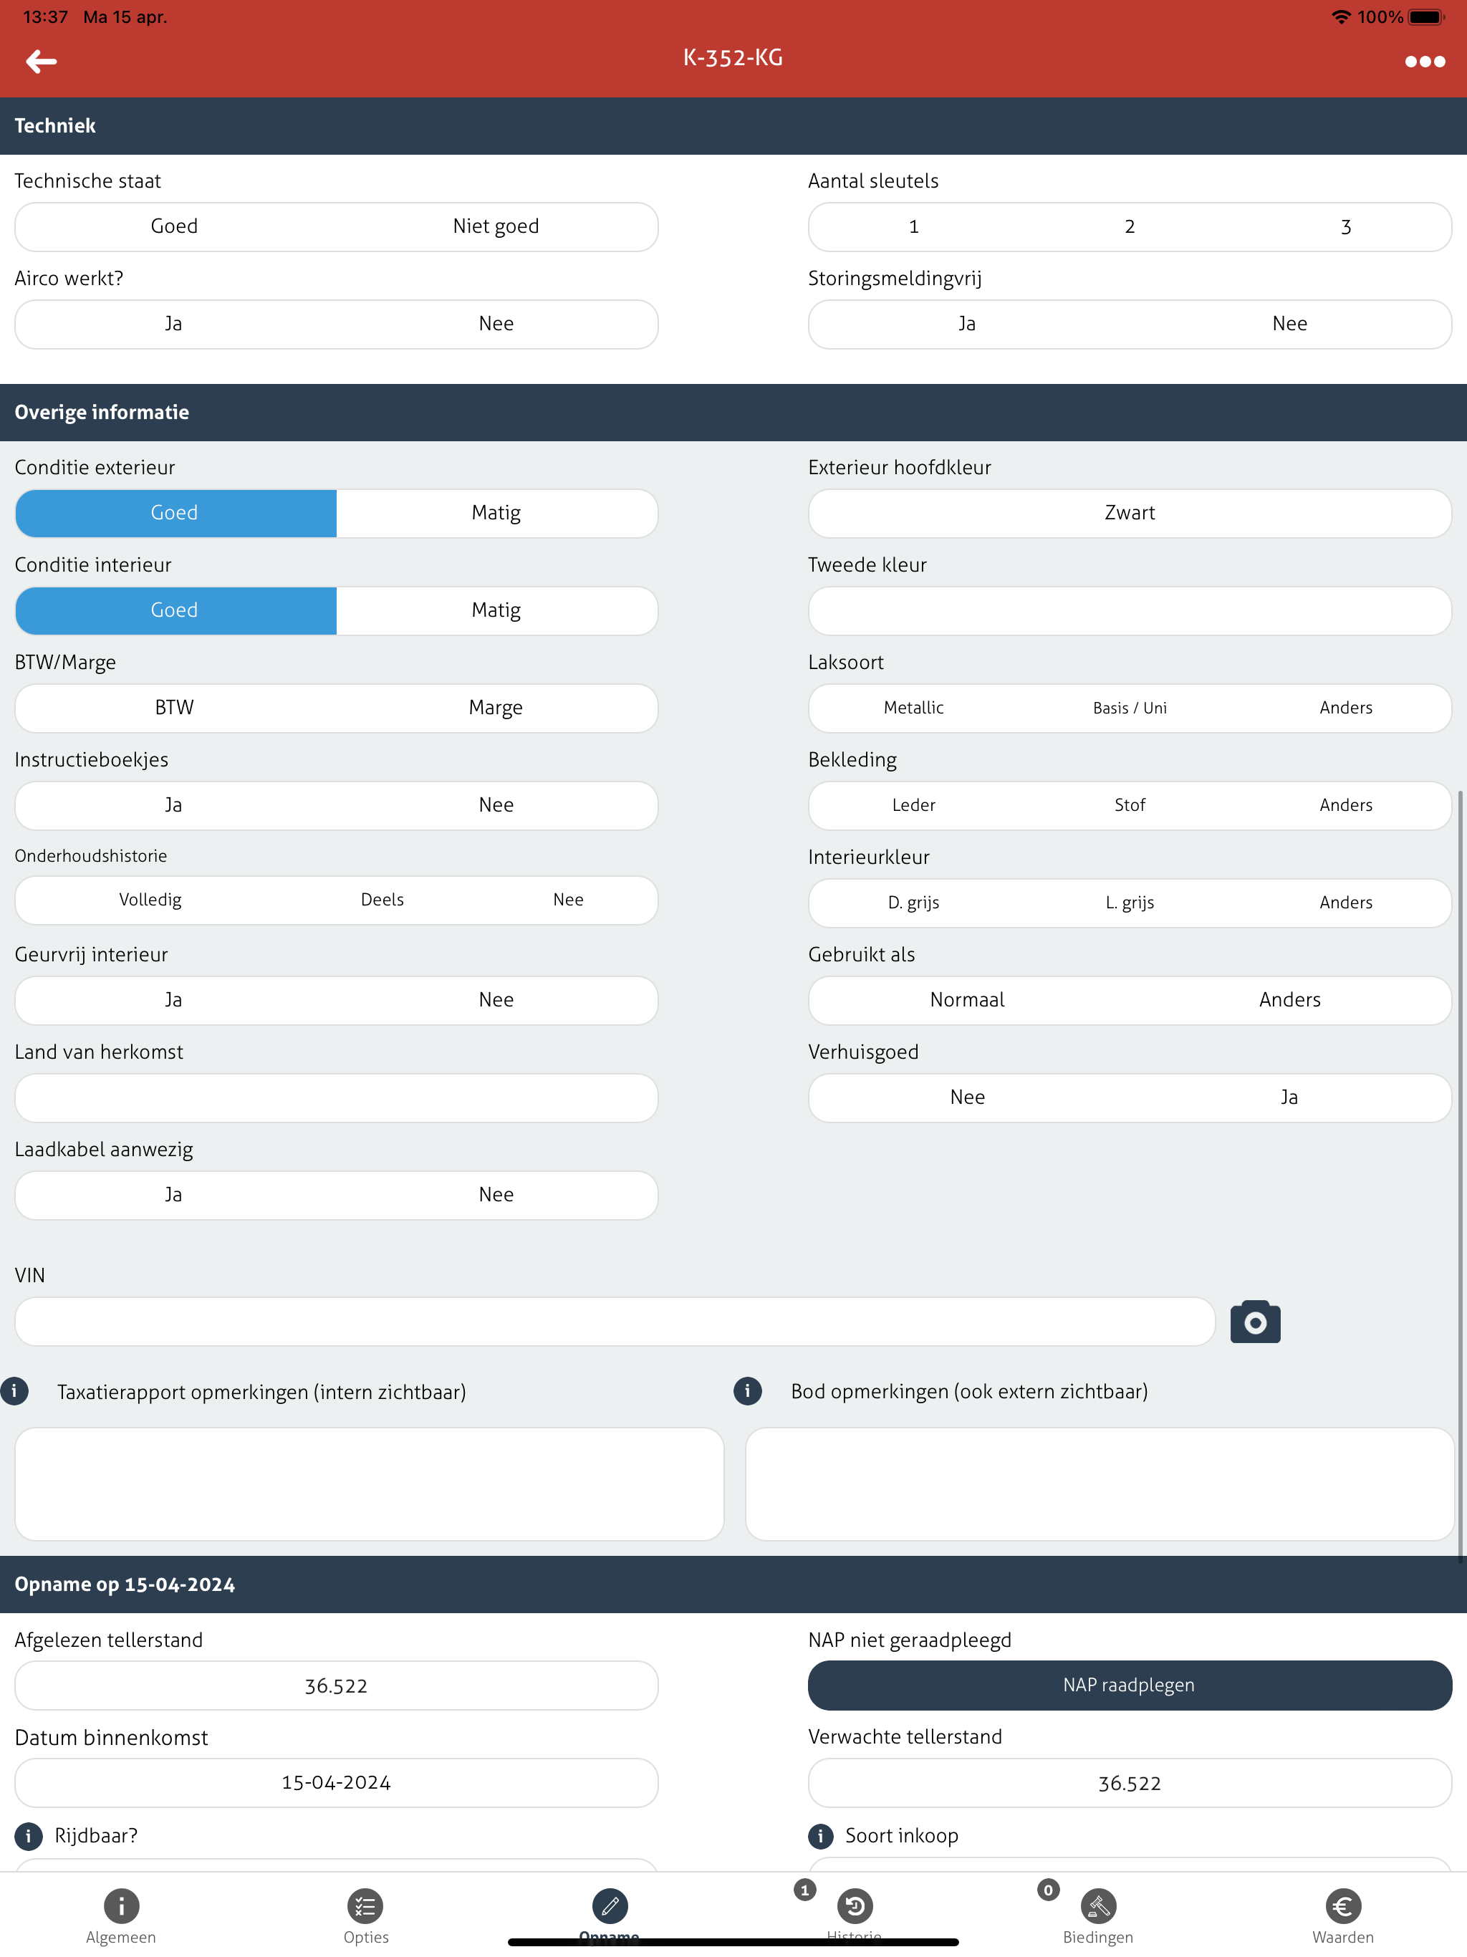Select L. grijs Interieurkleur
The image size is (1467, 1957).
pyautogui.click(x=1130, y=903)
